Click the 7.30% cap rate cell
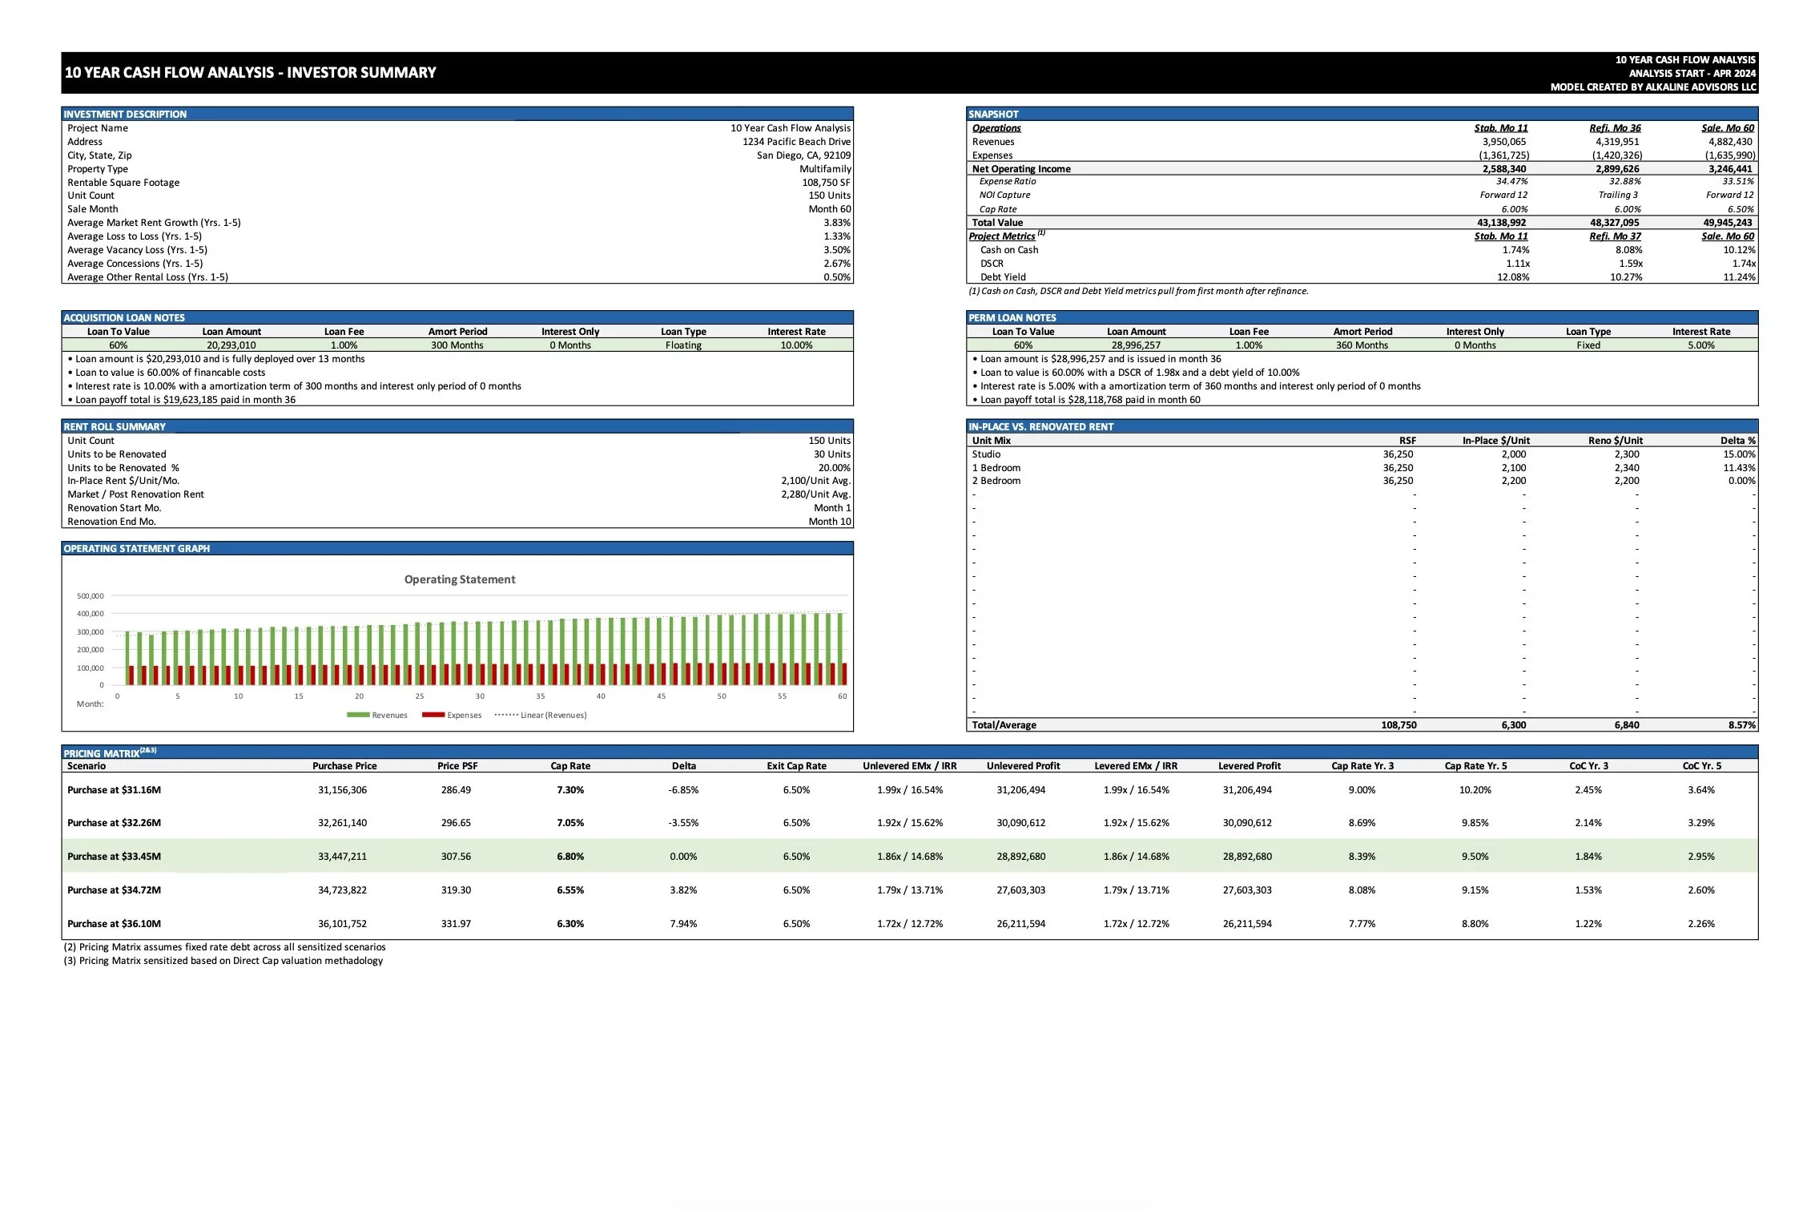1815x1210 pixels. point(569,789)
